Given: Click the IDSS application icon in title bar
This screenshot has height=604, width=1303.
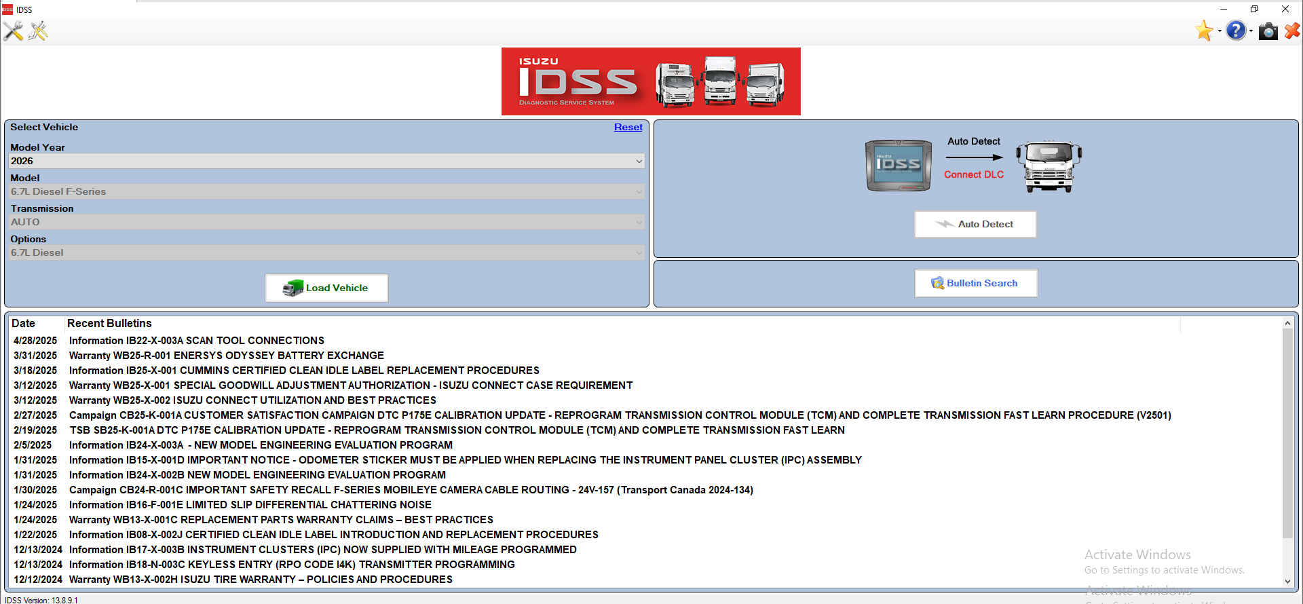Looking at the screenshot, I should coord(7,10).
